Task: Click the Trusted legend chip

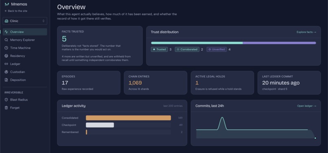Action: click(x=159, y=50)
